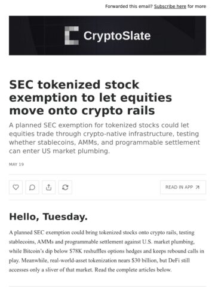Click the intro paragraph mentioning Bitcoin's dip
Screen dimensions: 215x287
point(106,251)
